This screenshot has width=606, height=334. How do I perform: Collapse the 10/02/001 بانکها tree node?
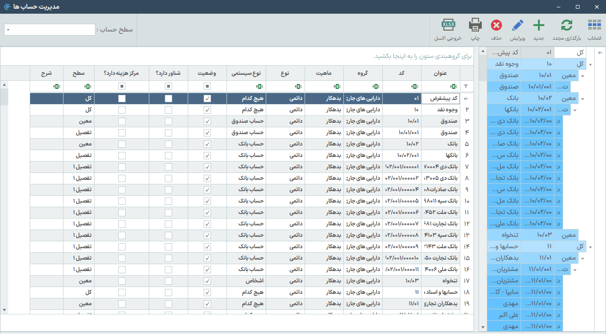point(575,110)
